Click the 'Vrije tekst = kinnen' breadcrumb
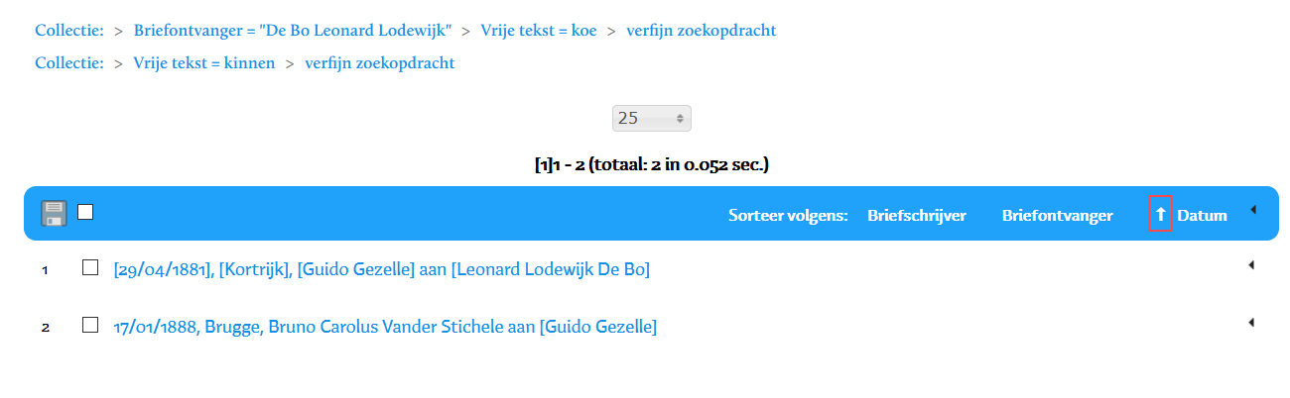Image resolution: width=1290 pixels, height=398 pixels. [203, 63]
